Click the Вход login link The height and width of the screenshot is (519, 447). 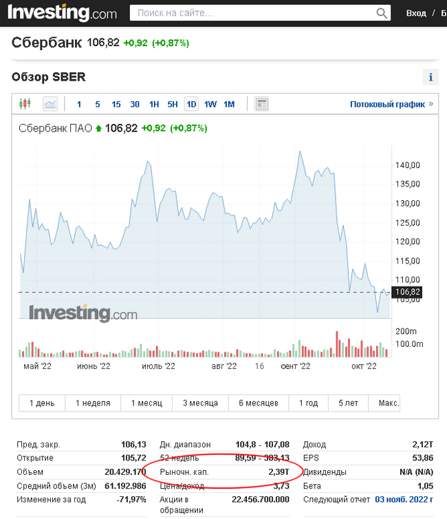[416, 13]
